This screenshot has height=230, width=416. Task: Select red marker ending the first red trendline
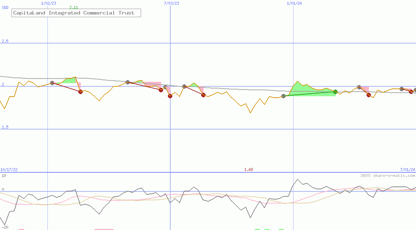(80, 92)
